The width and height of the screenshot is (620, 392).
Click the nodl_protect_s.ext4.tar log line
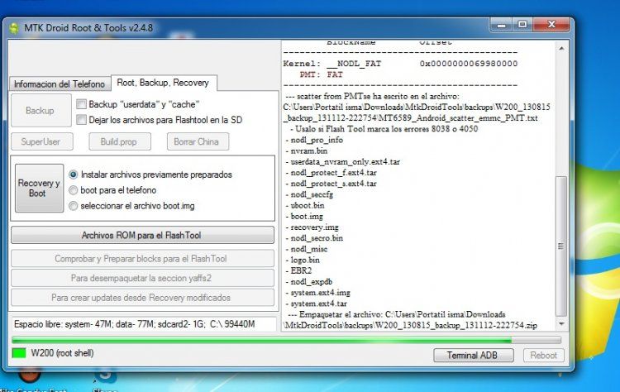(x=331, y=184)
